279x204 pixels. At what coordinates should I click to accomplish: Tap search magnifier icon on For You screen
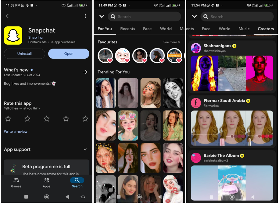[113, 16]
